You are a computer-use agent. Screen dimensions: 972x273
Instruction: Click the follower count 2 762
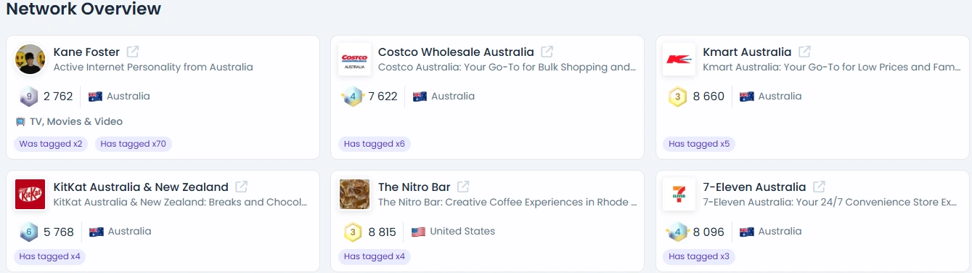[x=58, y=97]
